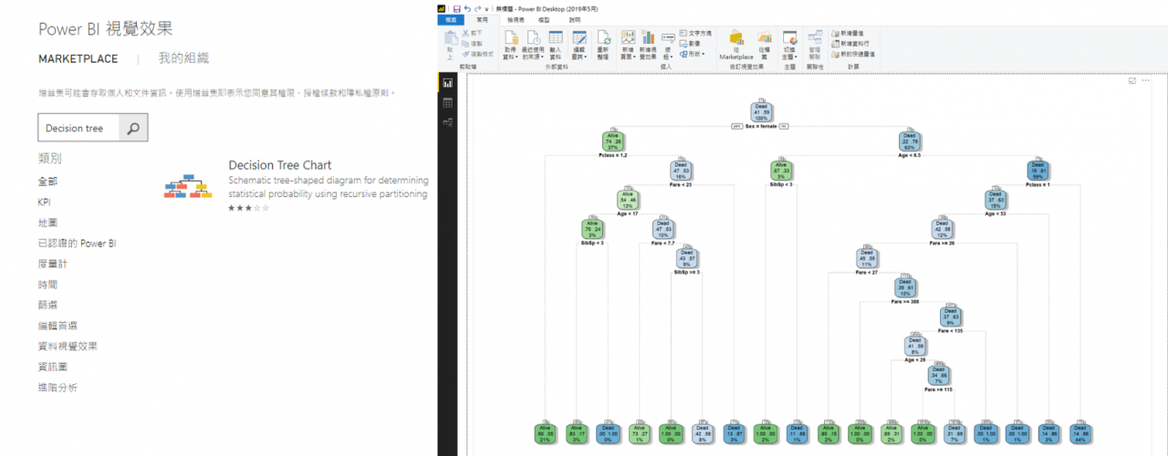Click the 複製 copy icon

coord(465,44)
